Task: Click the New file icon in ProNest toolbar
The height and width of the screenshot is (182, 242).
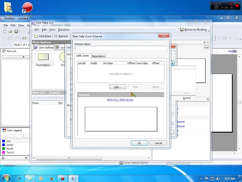Action: (x=5, y=32)
